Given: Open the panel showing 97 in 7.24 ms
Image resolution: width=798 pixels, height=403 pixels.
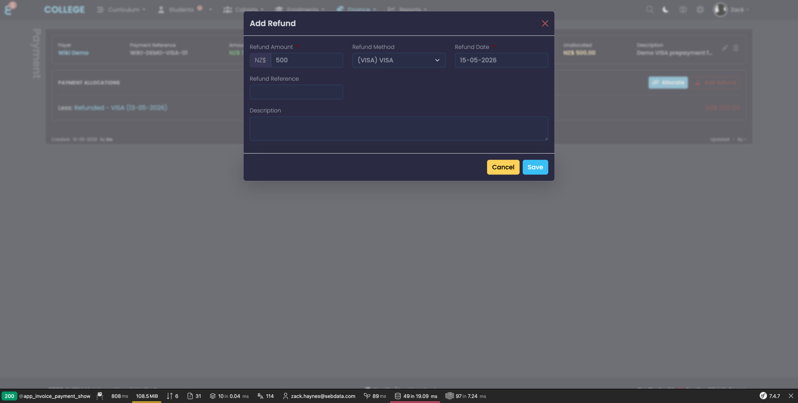Looking at the screenshot, I should pyautogui.click(x=466, y=396).
